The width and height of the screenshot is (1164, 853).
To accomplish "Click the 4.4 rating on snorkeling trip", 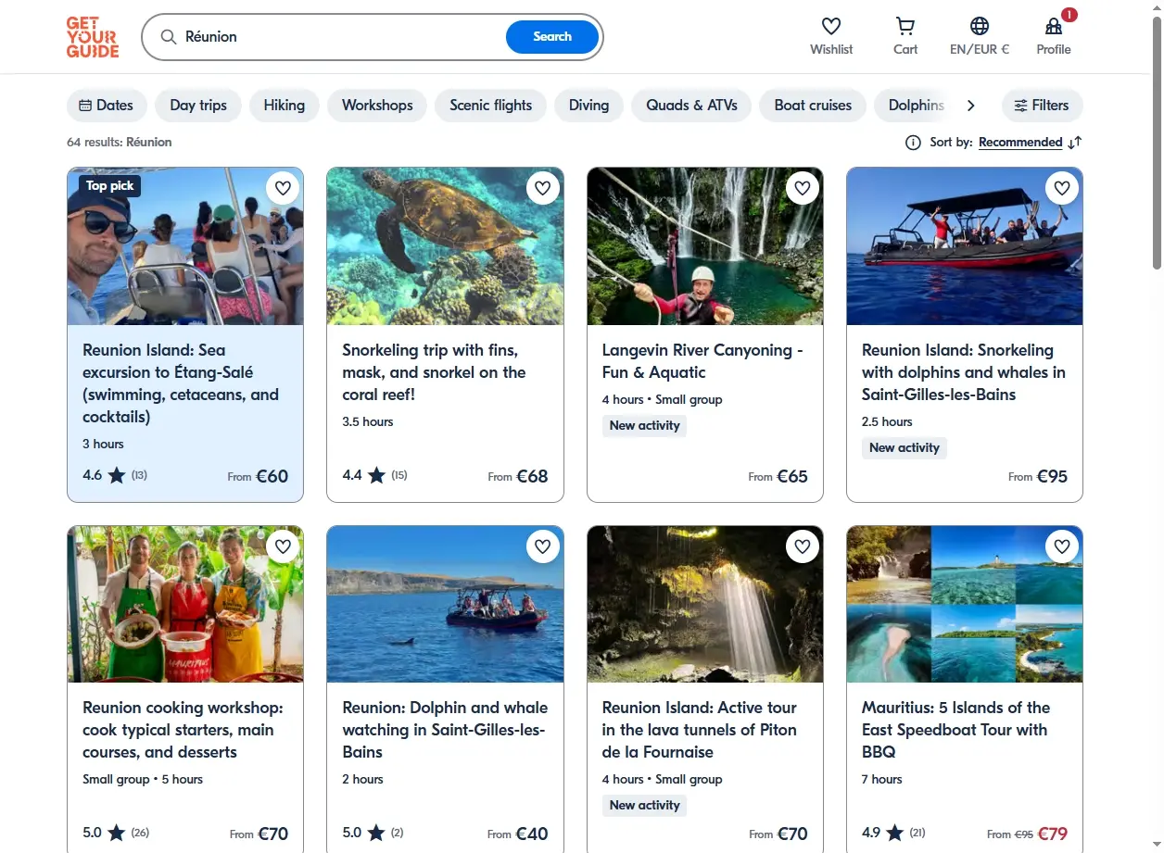I will pyautogui.click(x=352, y=475).
